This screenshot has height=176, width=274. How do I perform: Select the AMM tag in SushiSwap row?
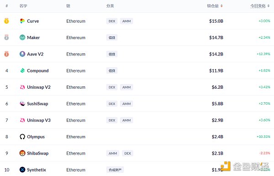[x=126, y=104]
